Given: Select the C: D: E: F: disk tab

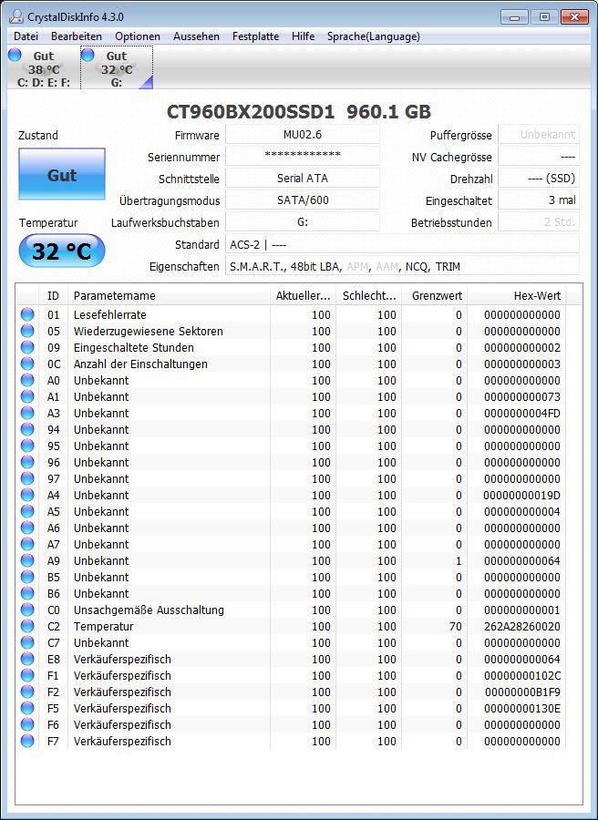Looking at the screenshot, I should click(x=44, y=68).
